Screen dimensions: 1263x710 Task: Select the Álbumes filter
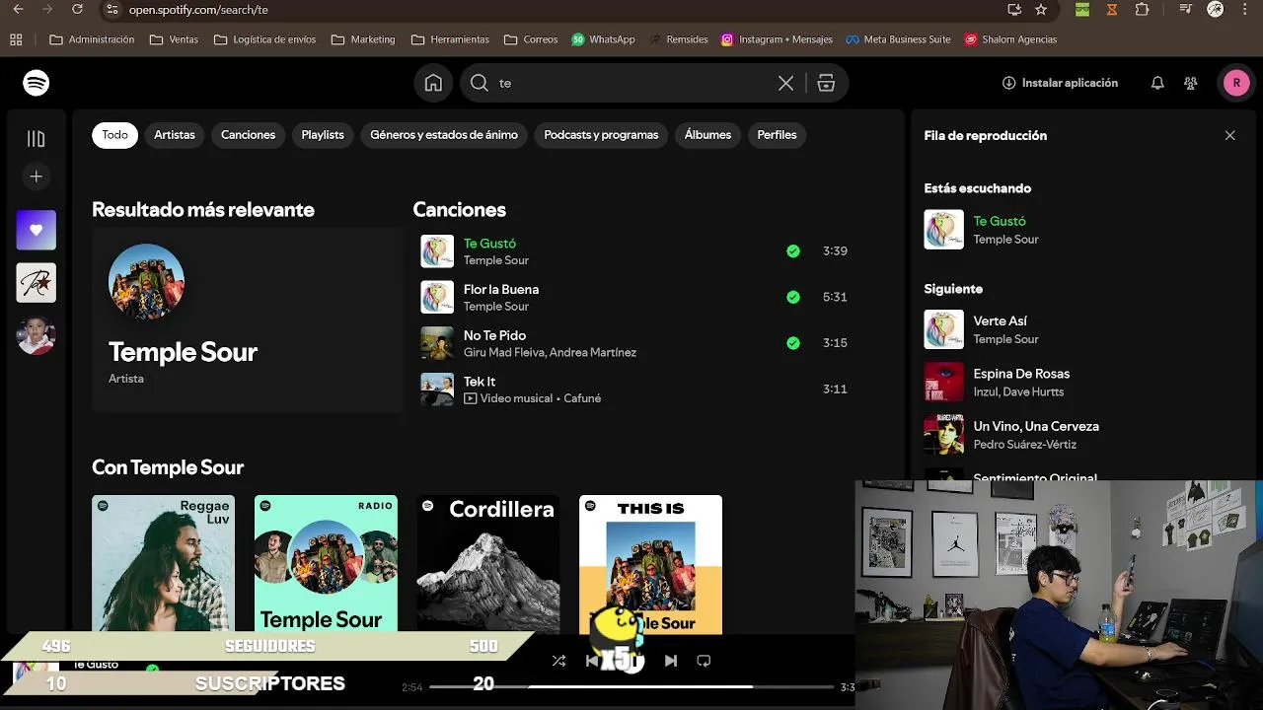[x=707, y=135]
